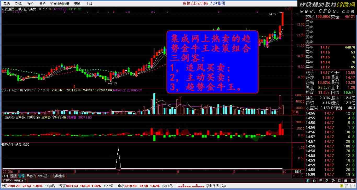Click the 现价 14.17 field
Image resolution: width=357 pixels, height=190 pixels.
click(x=318, y=73)
